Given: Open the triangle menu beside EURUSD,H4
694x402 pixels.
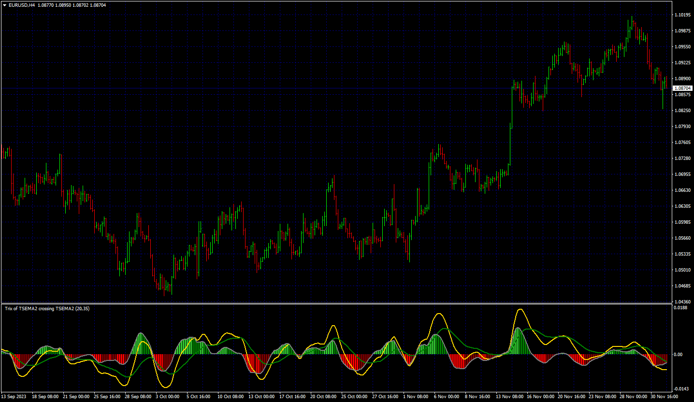Looking at the screenshot, I should pos(4,5).
